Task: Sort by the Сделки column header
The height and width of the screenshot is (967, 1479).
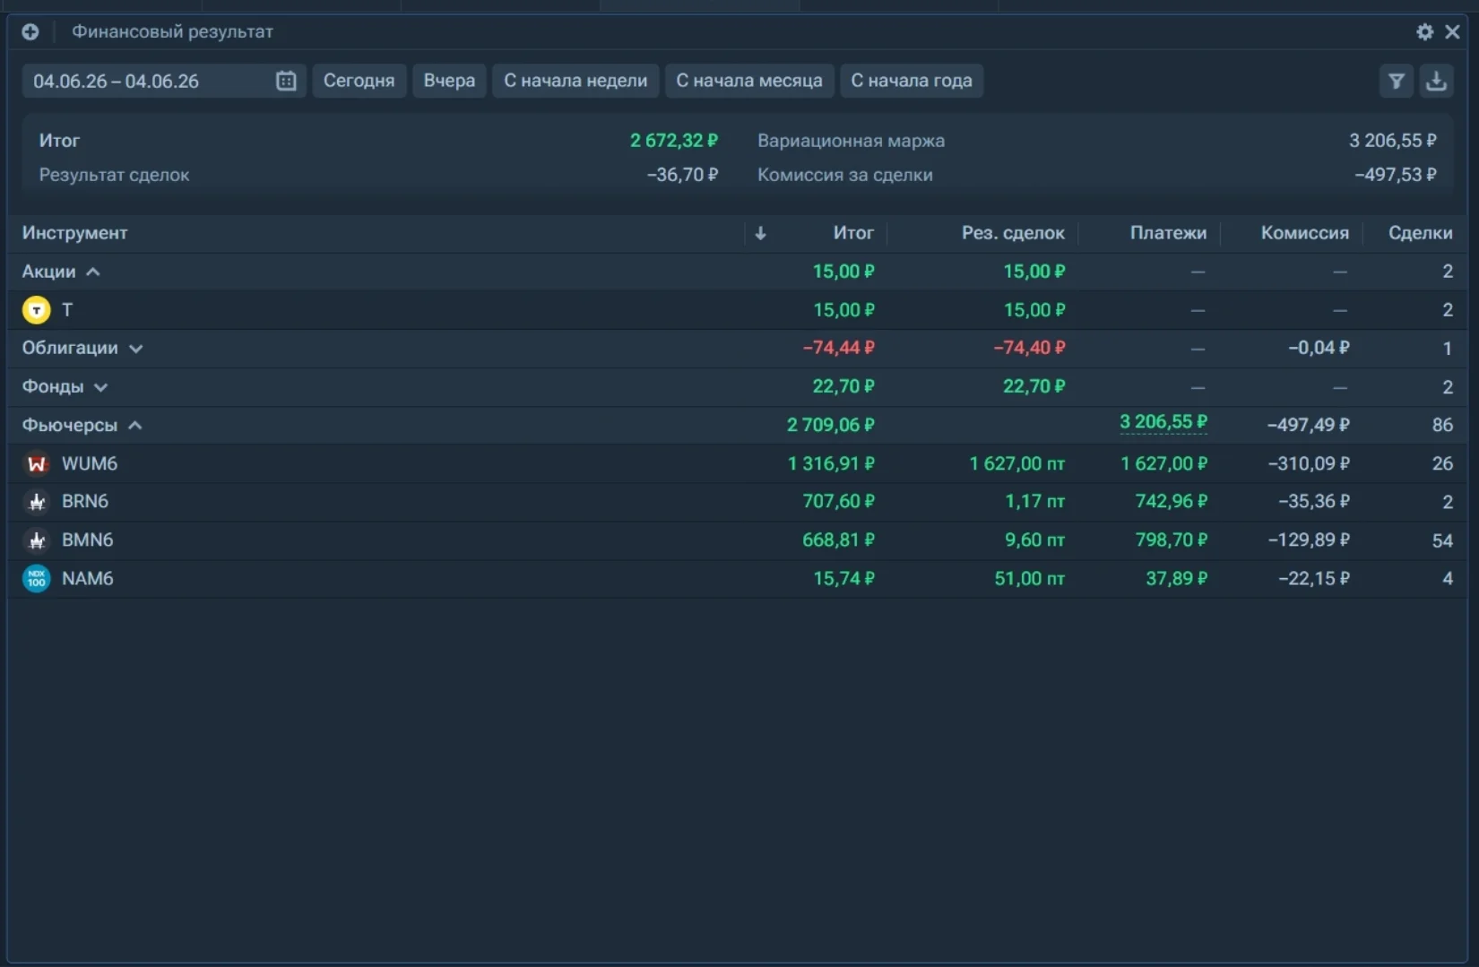Action: tap(1420, 233)
